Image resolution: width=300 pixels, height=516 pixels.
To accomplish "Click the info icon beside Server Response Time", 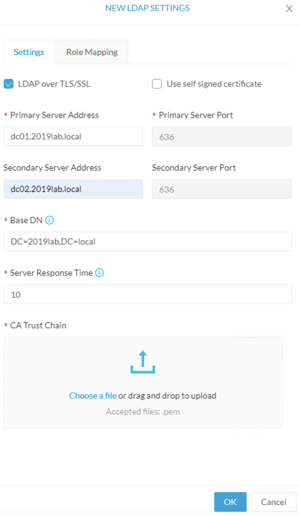I will click(100, 273).
